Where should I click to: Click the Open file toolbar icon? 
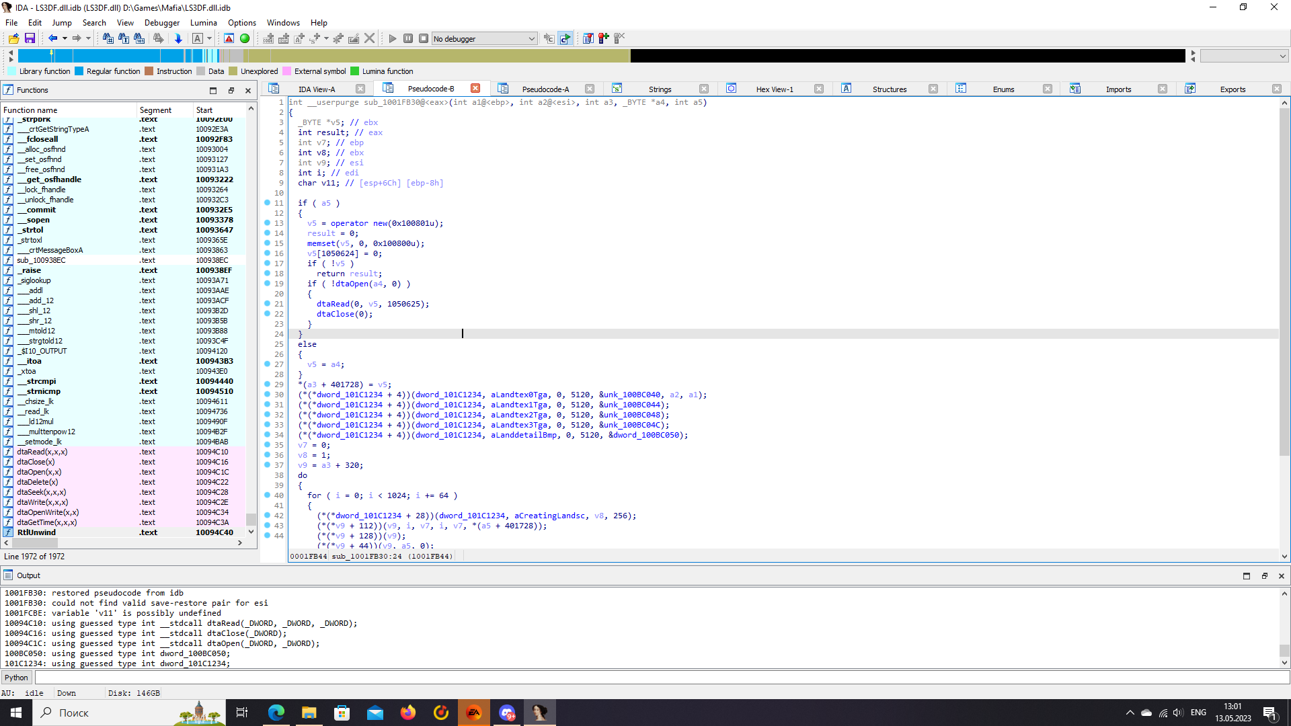point(13,38)
